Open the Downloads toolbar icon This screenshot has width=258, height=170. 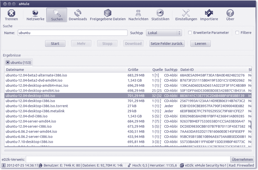[x=77, y=15]
